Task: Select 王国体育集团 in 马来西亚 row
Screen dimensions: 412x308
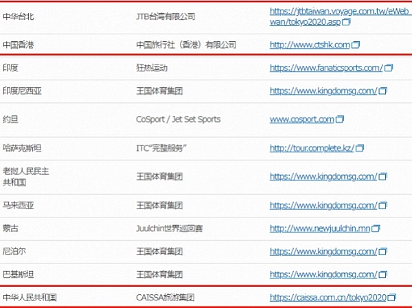Action: coord(159,206)
